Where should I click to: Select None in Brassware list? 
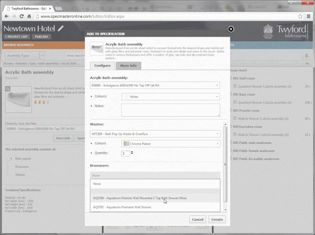click(155, 184)
